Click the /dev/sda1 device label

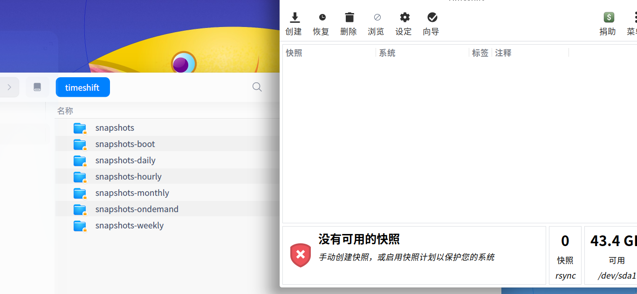[617, 275]
